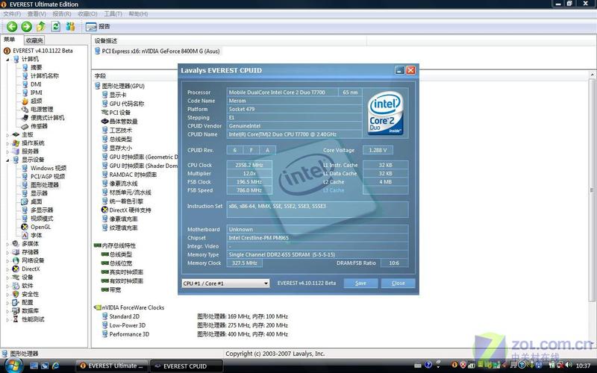This screenshot has height=373, width=597.
Task: Refresh the page with the toolbar refresh icon
Action: click(56, 27)
